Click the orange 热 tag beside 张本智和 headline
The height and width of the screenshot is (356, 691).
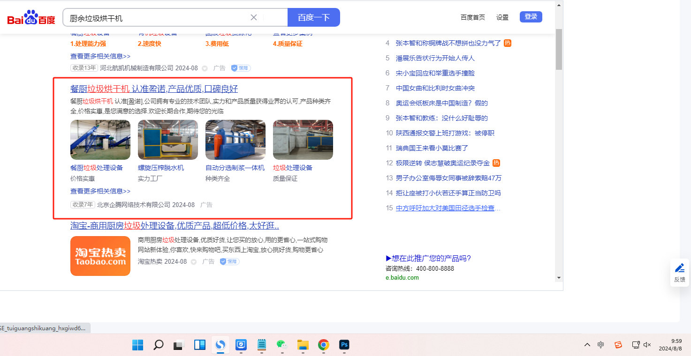(x=508, y=43)
